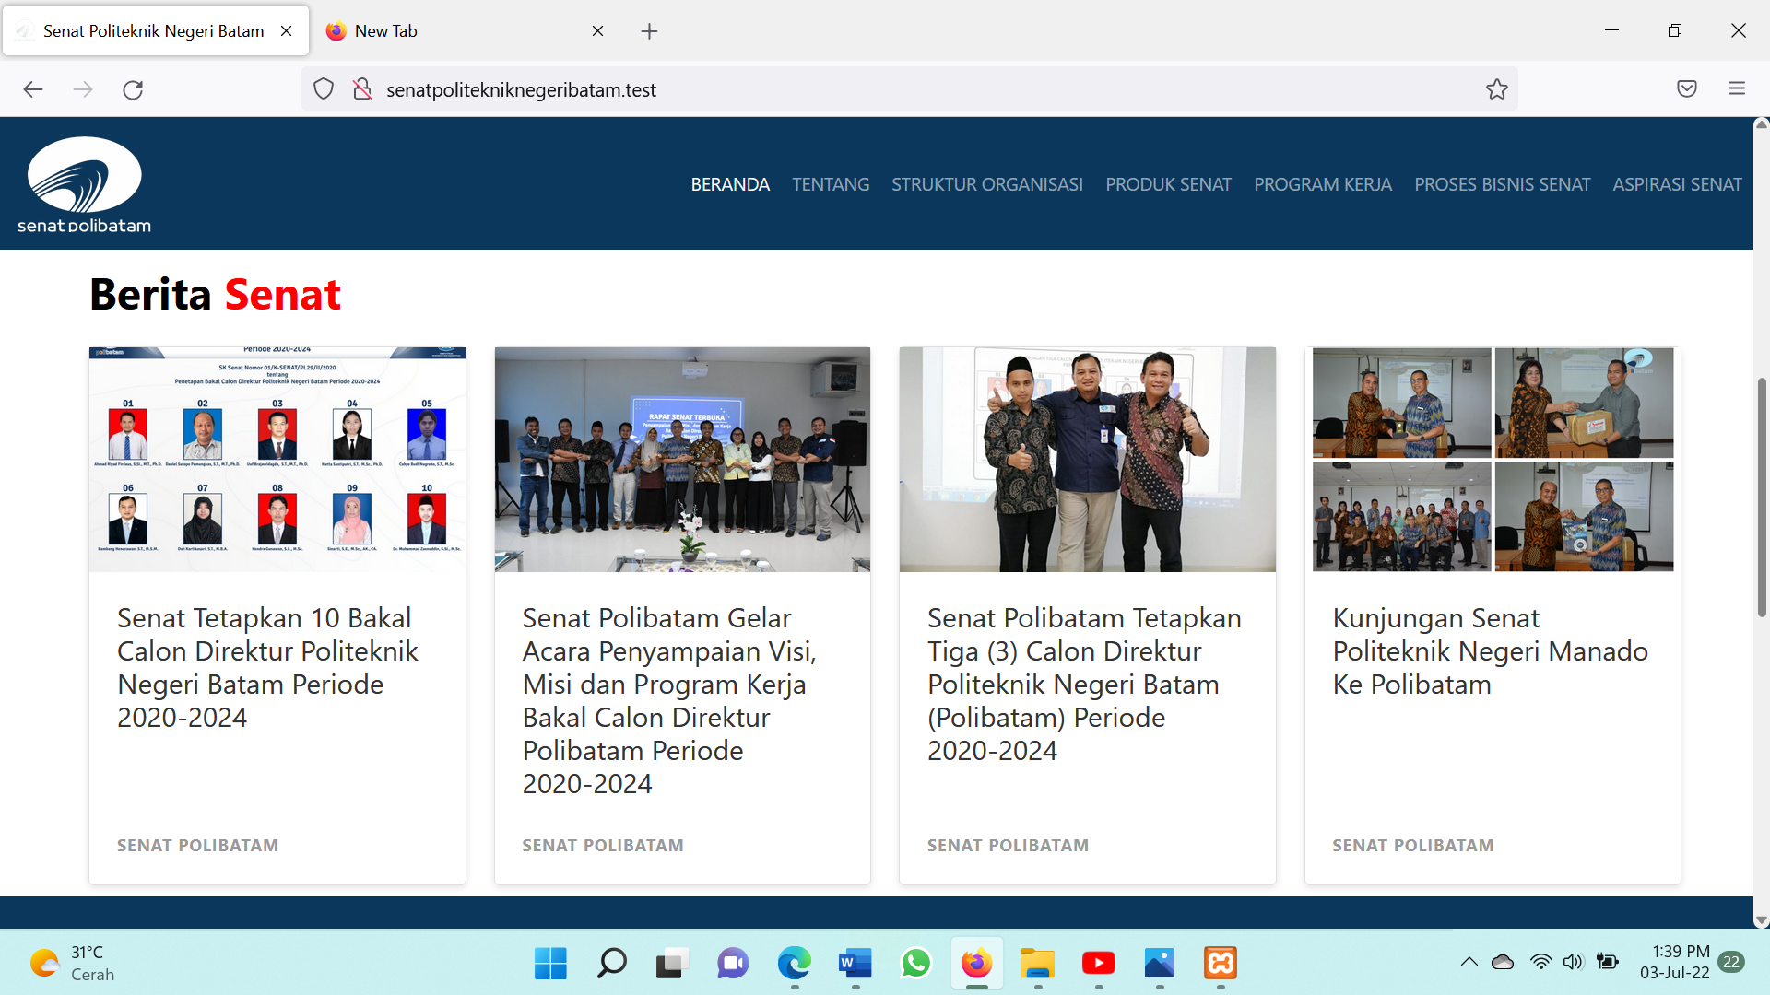This screenshot has height=995, width=1770.
Task: Open WhatsApp from the taskbar
Action: [915, 964]
